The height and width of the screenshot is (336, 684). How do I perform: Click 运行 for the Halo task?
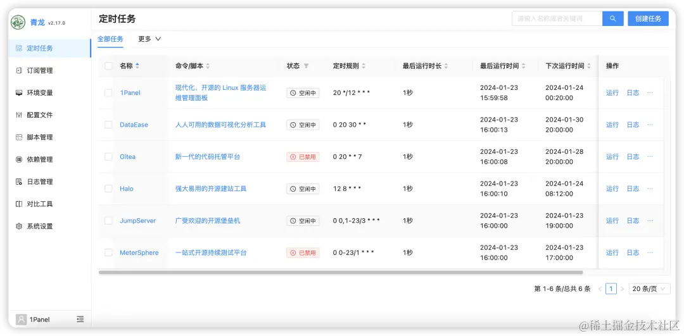612,189
